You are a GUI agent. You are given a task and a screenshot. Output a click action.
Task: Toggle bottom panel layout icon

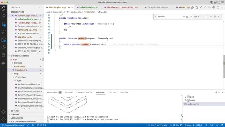pyautogui.click(x=215, y=2)
